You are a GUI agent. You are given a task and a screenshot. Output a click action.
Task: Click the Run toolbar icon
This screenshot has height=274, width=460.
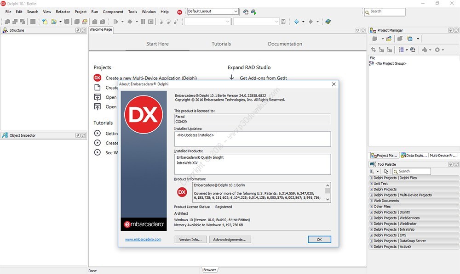tap(115, 22)
